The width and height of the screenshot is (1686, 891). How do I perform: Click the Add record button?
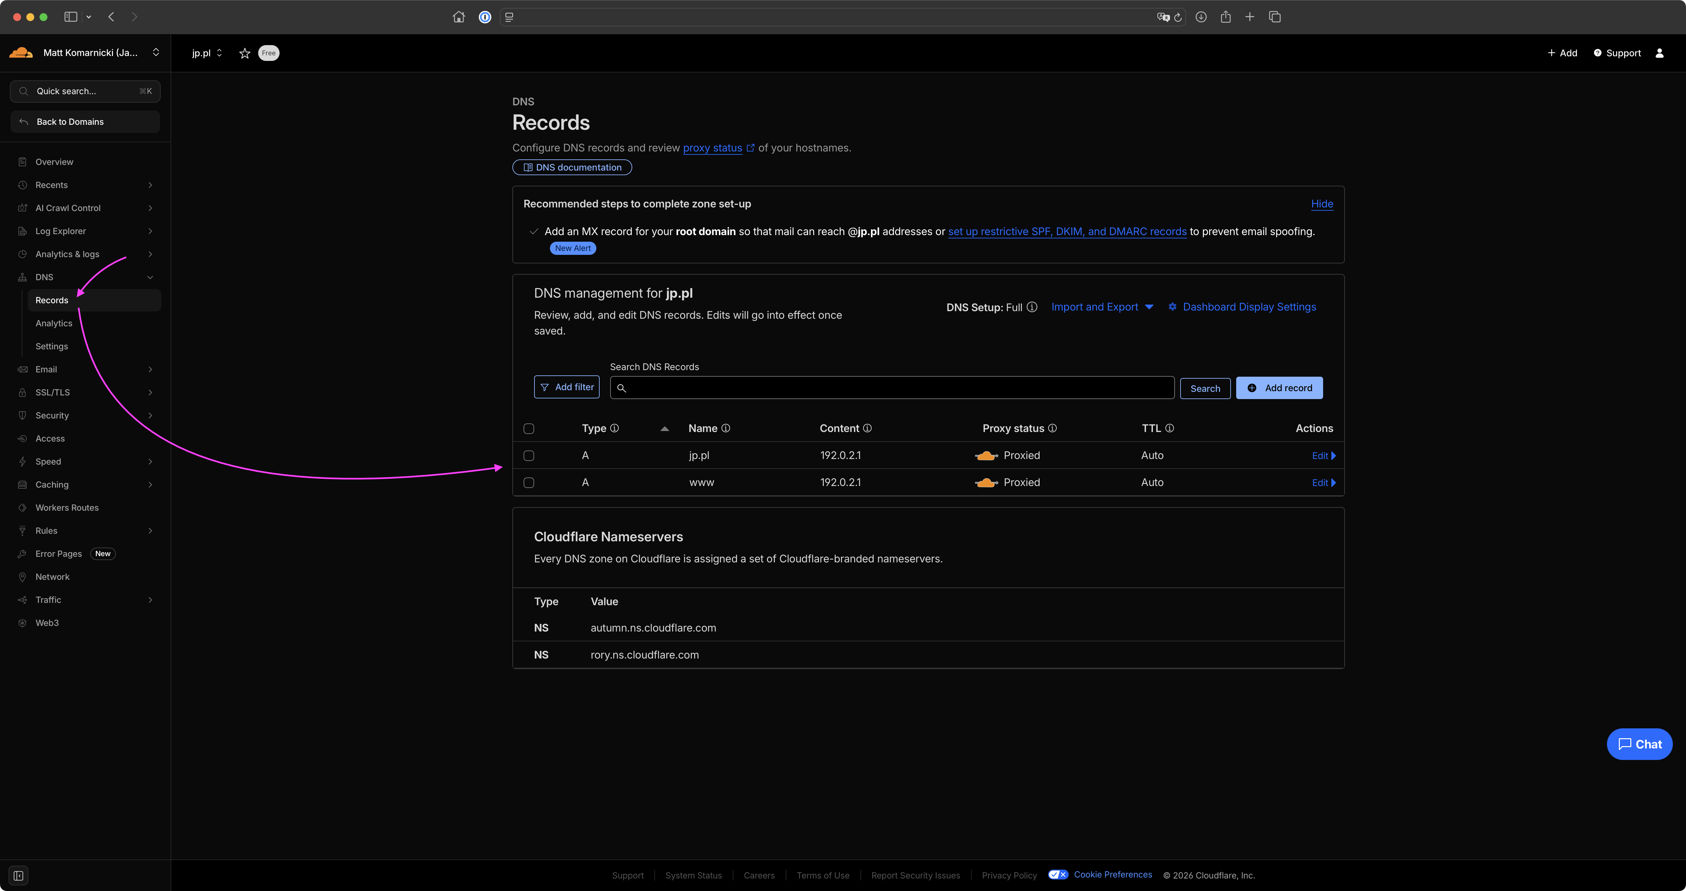(x=1279, y=388)
